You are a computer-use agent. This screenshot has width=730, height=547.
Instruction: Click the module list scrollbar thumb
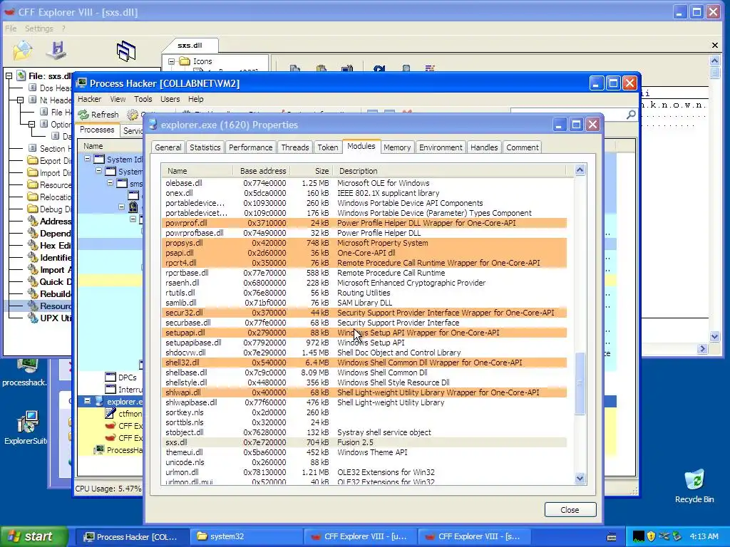tap(580, 384)
